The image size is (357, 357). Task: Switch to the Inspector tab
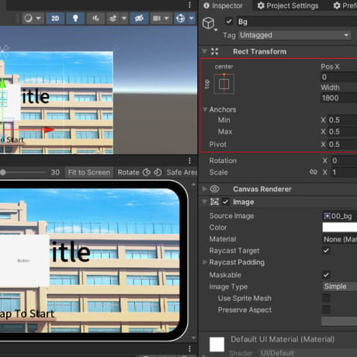(224, 5)
